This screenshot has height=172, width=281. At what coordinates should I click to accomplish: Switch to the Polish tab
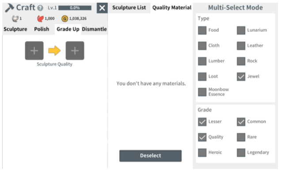42,29
